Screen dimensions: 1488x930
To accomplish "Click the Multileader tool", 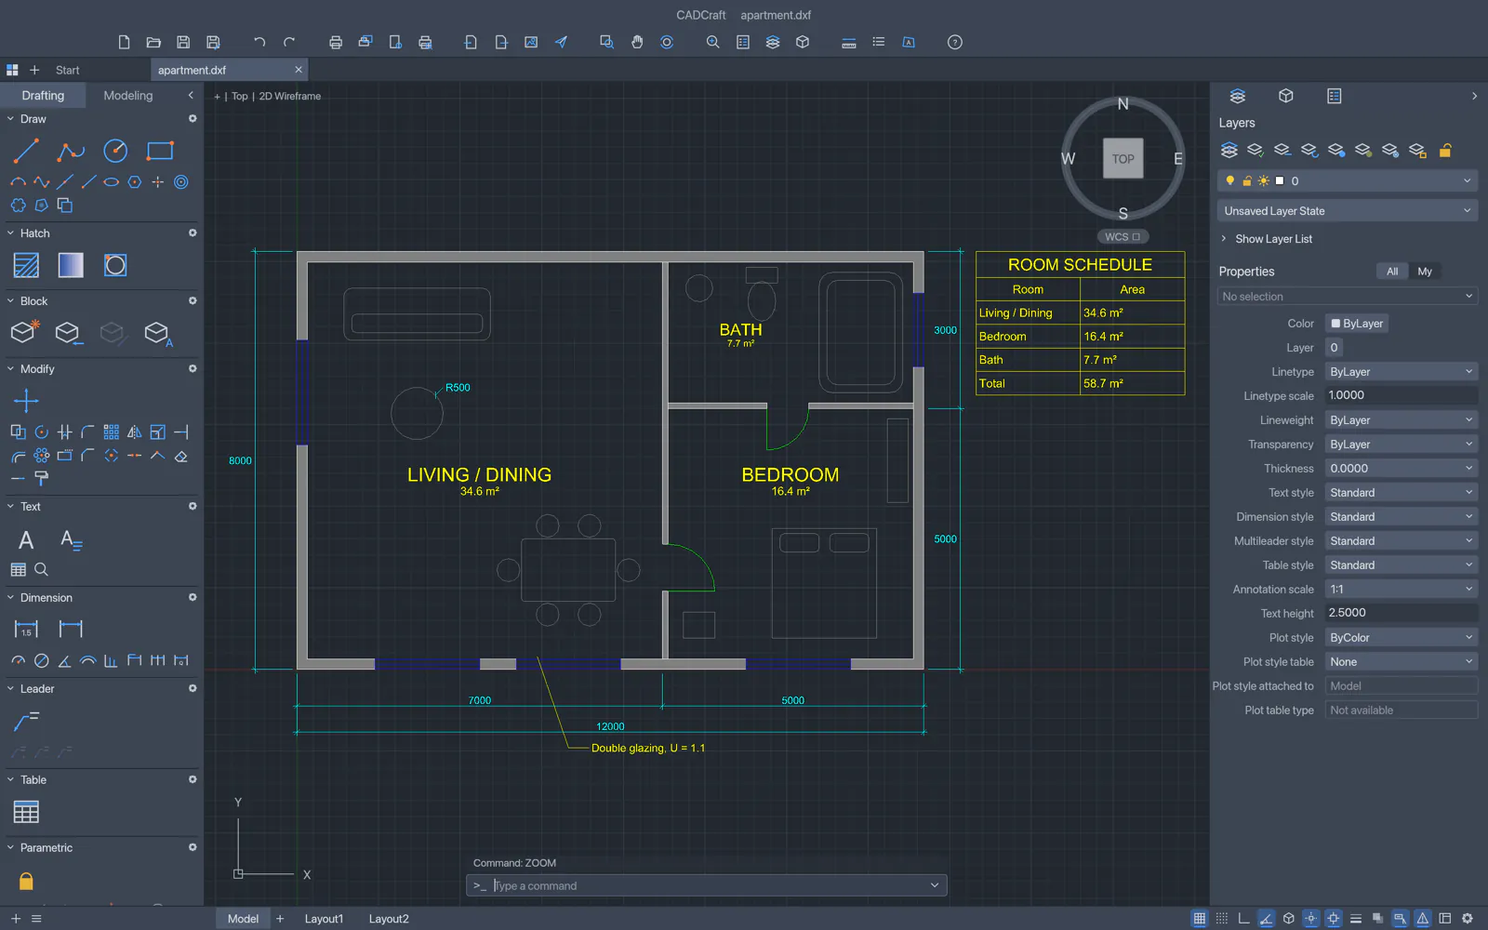I will click(x=26, y=721).
